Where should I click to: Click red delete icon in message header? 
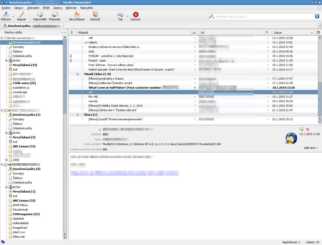[308, 129]
